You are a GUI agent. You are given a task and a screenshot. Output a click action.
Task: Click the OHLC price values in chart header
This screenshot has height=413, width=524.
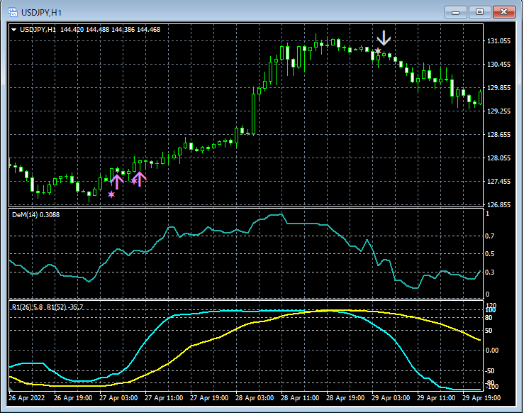(111, 30)
